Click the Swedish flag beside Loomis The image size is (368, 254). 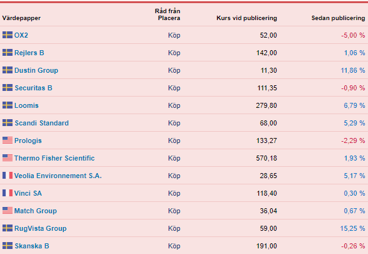pos(8,105)
